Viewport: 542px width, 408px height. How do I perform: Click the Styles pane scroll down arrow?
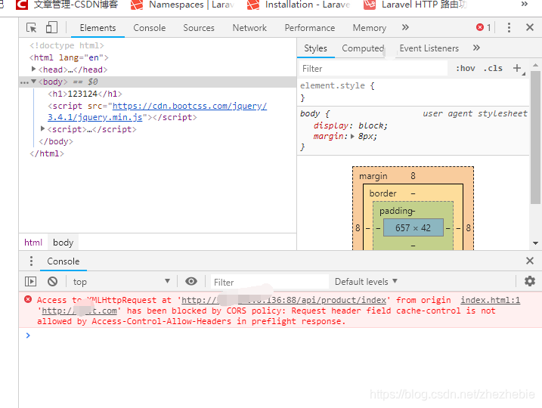pyautogui.click(x=535, y=243)
